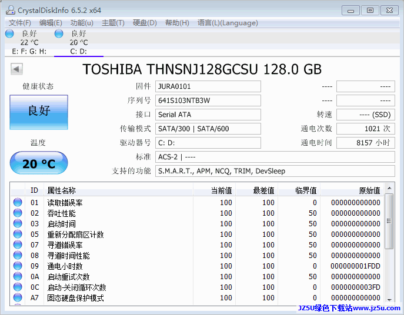Select the C: D: disk tab
Viewport: 404px width, 315px height.
coord(79,42)
